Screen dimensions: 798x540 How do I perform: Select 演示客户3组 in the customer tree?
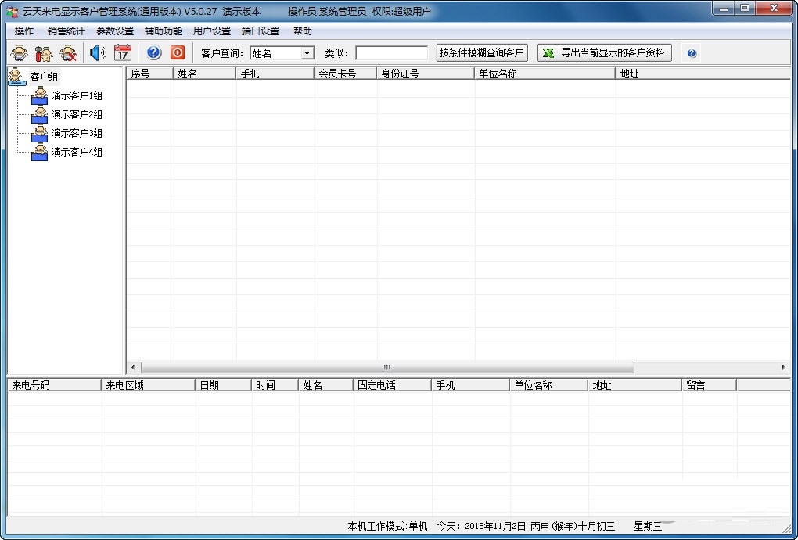point(77,133)
